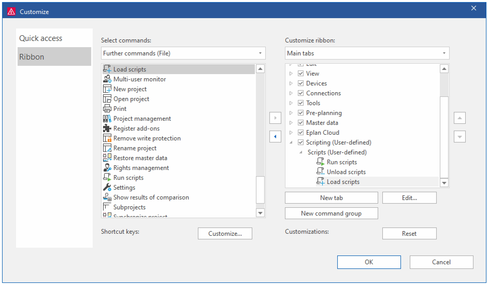This screenshot has height=285, width=488.
Task: Open shortcut keys Customize... button
Action: (x=225, y=233)
